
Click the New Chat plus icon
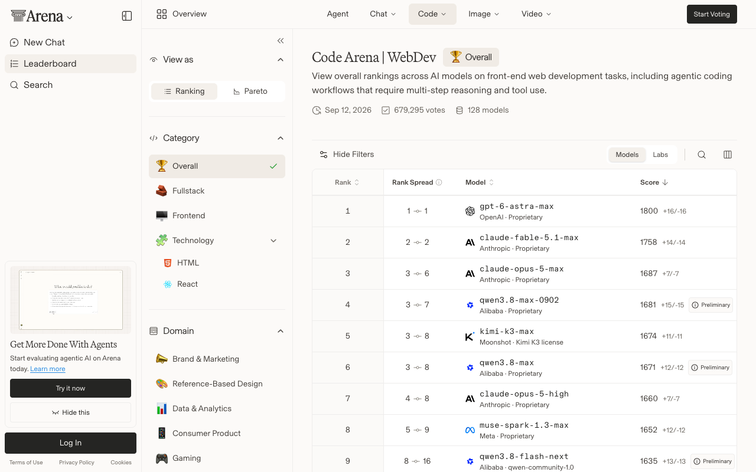coord(14,42)
